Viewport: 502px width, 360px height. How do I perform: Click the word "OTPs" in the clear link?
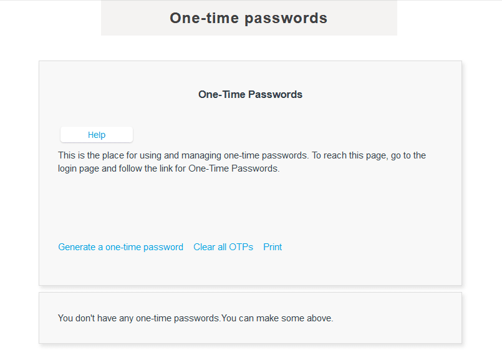click(x=241, y=247)
